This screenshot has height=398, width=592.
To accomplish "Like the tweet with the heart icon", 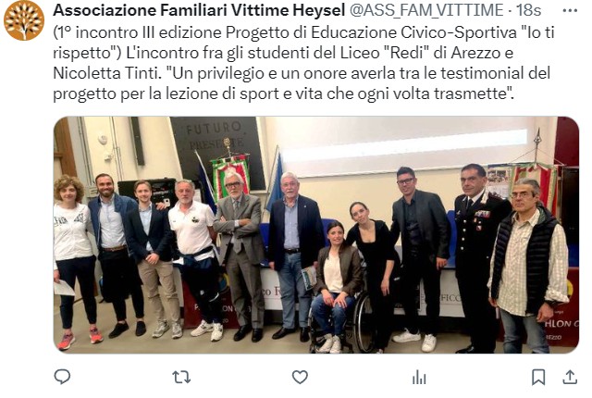I will click(x=300, y=377).
